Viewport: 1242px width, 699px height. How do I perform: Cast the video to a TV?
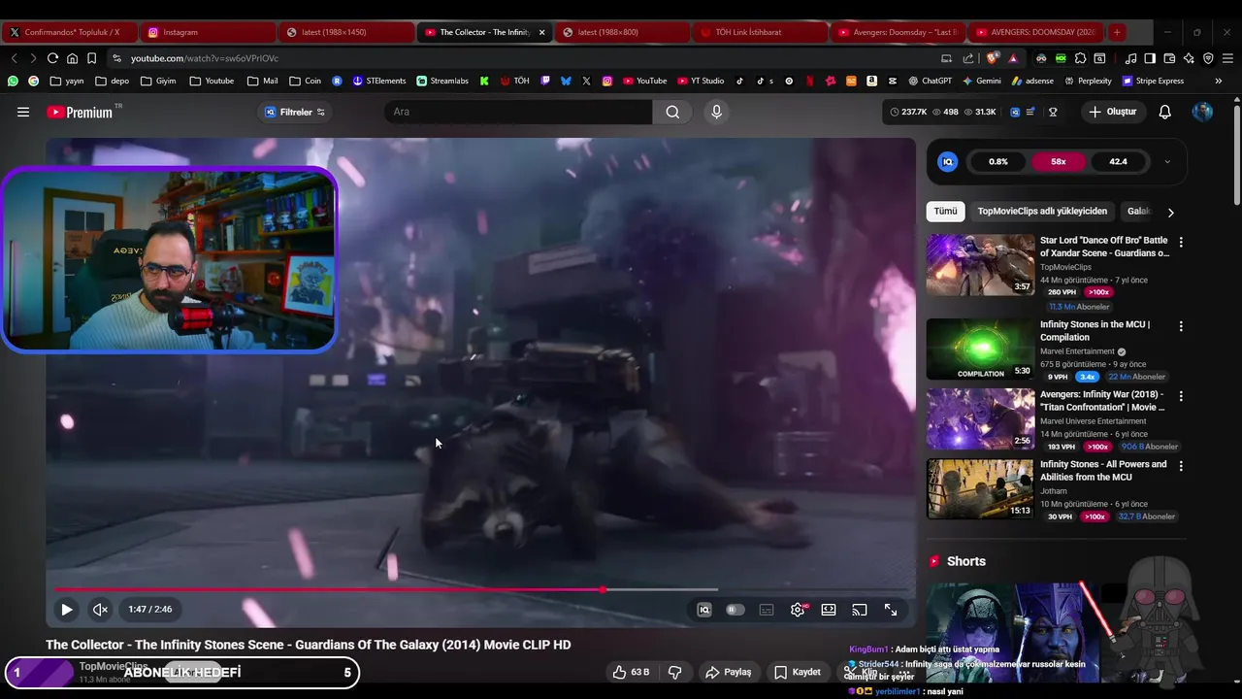tap(860, 610)
